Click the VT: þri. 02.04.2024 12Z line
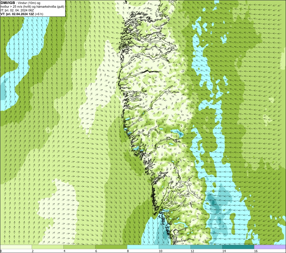Screen dimensions: 286x253 point(22,14)
